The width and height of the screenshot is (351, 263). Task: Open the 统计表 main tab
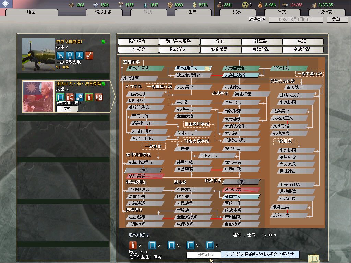[x=327, y=12]
